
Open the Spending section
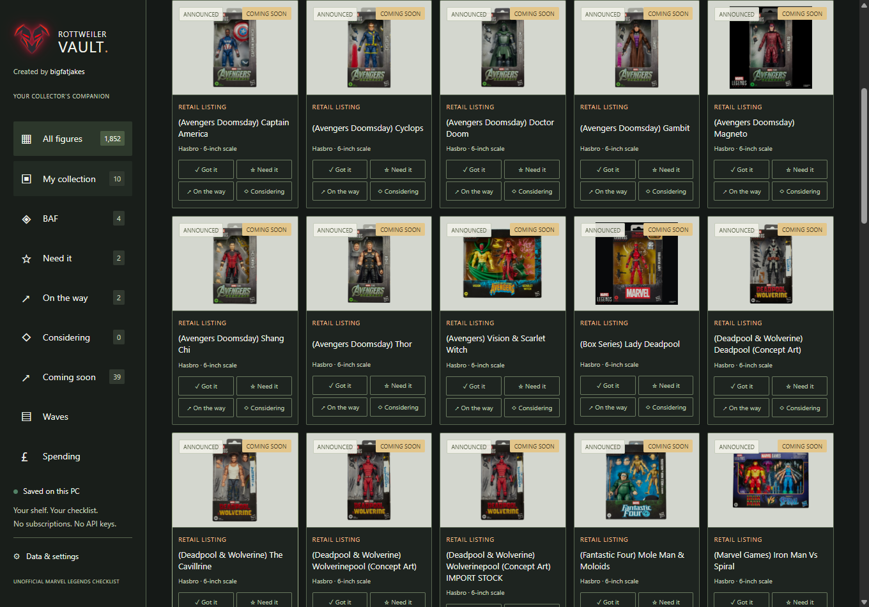(x=73, y=456)
